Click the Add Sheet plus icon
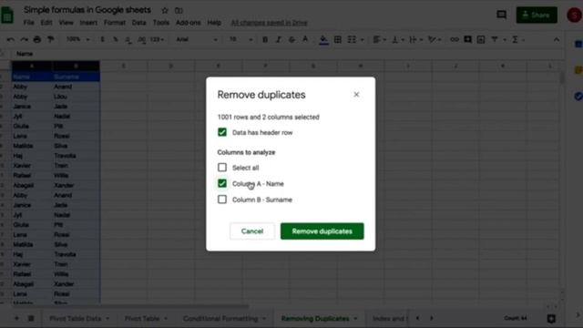The width and height of the screenshot is (583, 328). 16,318
